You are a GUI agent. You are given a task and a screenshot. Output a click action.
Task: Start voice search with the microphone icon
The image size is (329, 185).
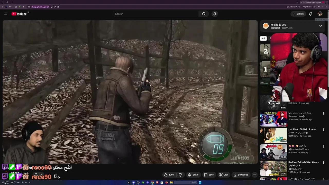coord(215,14)
